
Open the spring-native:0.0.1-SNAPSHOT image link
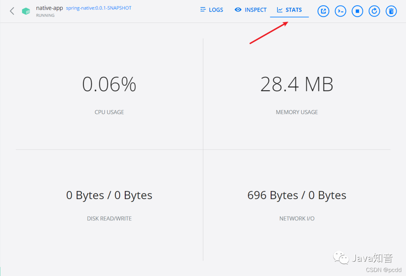click(x=98, y=8)
